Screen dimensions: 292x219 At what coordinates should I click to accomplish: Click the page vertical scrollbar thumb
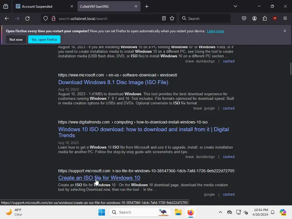(x=291, y=69)
